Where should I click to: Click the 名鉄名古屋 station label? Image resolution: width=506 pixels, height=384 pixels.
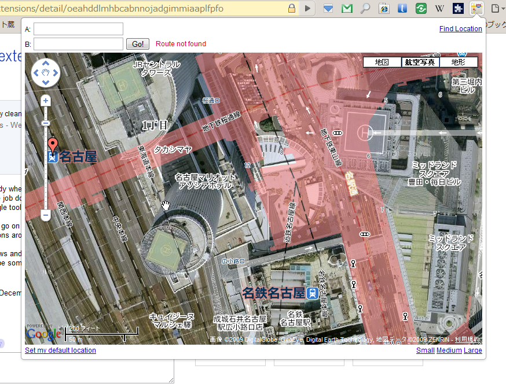coord(274,293)
